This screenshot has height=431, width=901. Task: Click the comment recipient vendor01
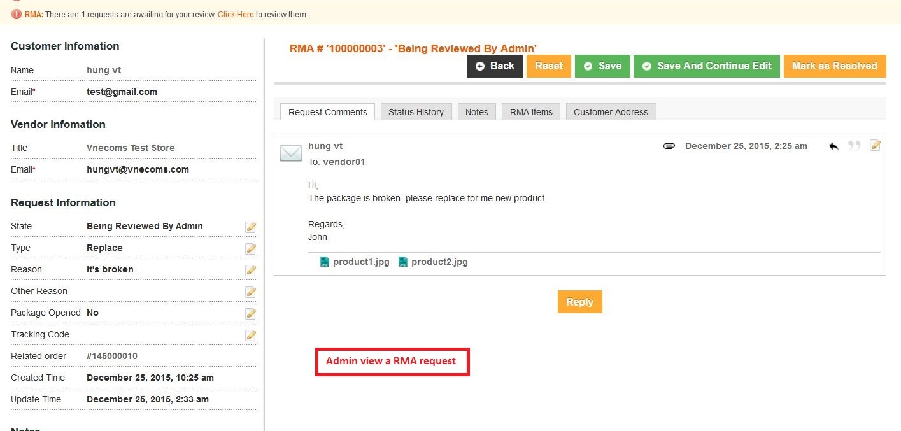coord(344,162)
